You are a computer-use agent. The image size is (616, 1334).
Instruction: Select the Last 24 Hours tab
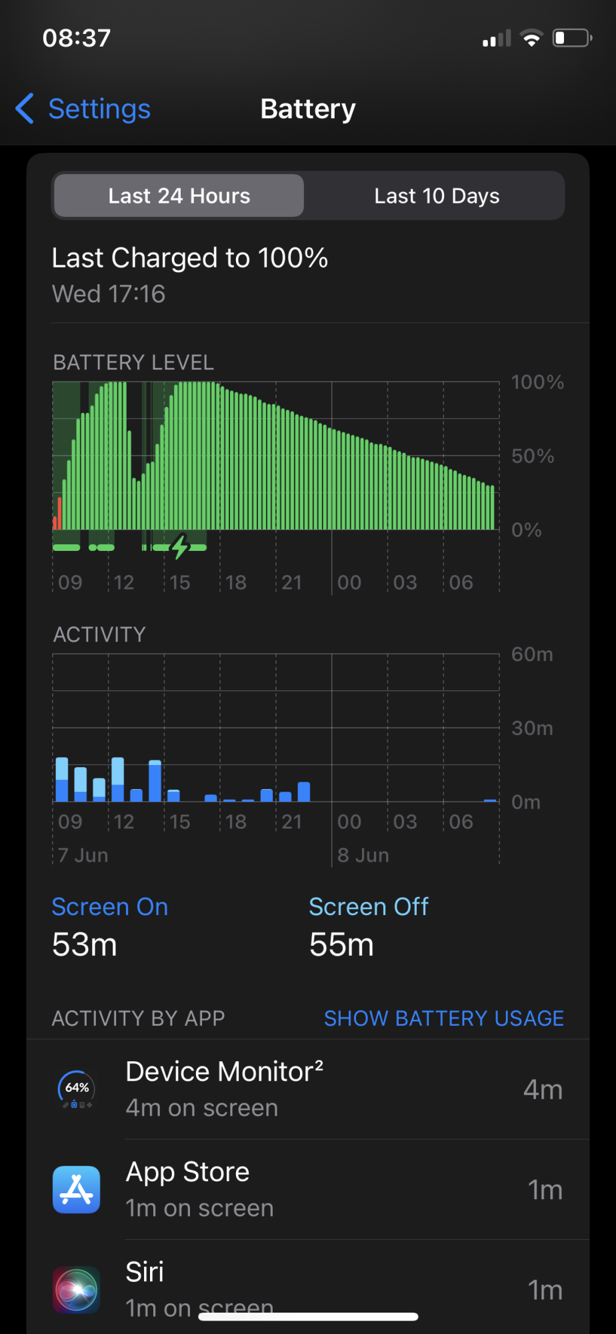[x=179, y=195]
